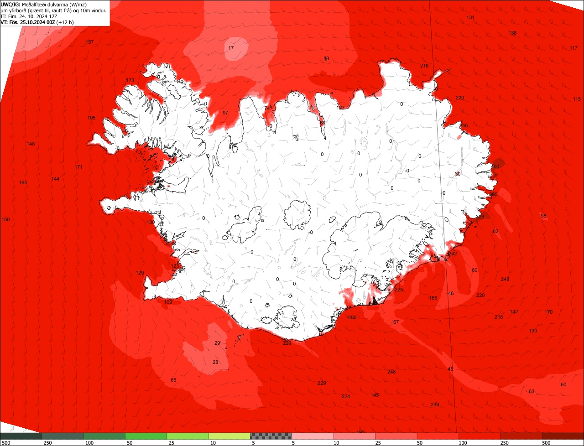Click the map value 28 in the southern pink patch
The width and height of the screenshot is (584, 446).
tap(215, 362)
